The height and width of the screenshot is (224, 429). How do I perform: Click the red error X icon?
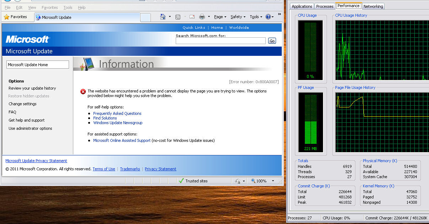[83, 91]
